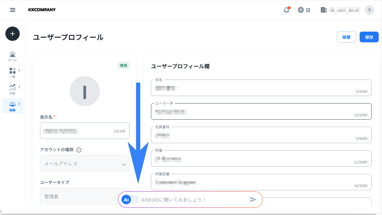
Task: Click the plus create button
Action: [13, 34]
